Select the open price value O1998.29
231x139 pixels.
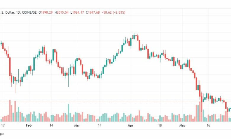46,12
